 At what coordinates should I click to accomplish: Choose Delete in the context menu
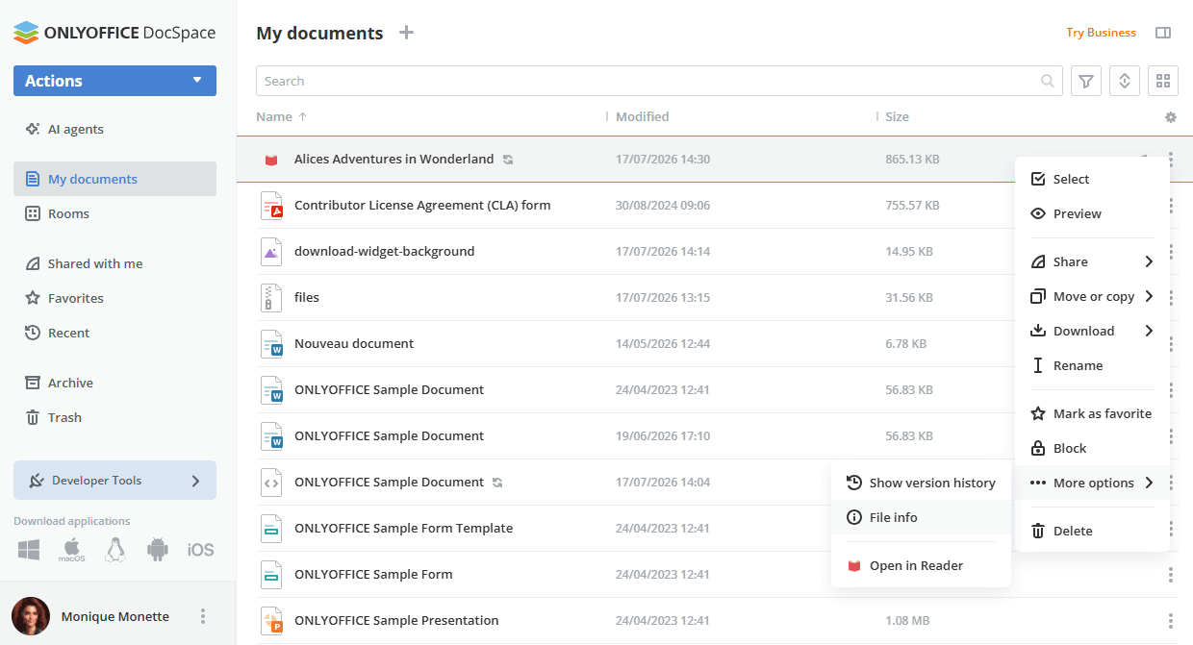coord(1092,531)
